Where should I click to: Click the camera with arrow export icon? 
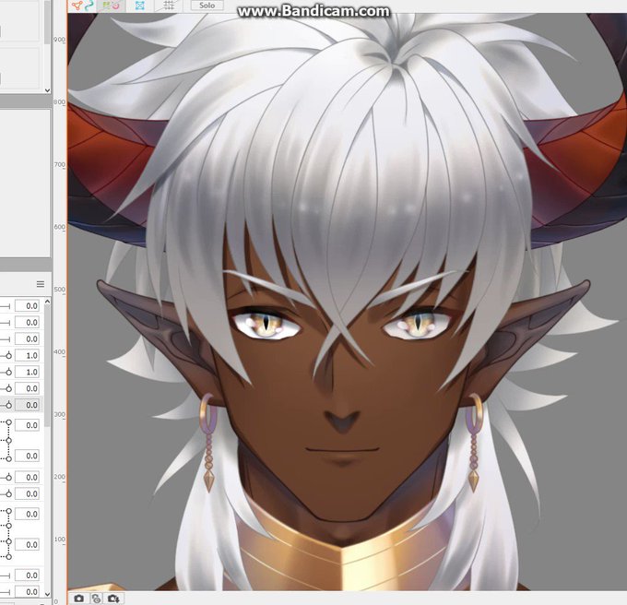pos(113,599)
